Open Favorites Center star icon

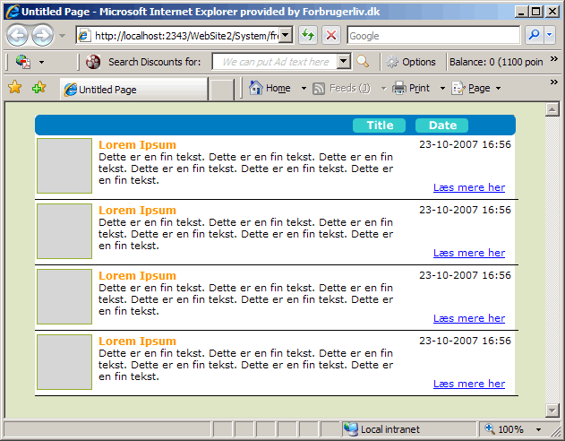[14, 88]
